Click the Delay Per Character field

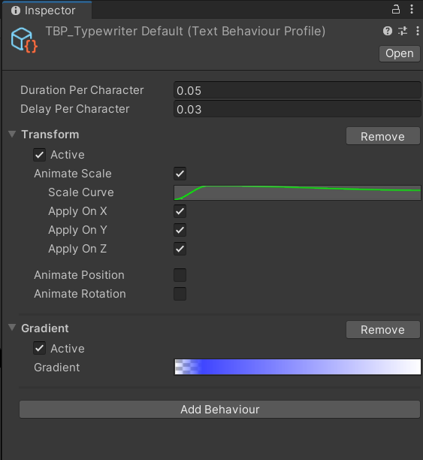pos(298,109)
